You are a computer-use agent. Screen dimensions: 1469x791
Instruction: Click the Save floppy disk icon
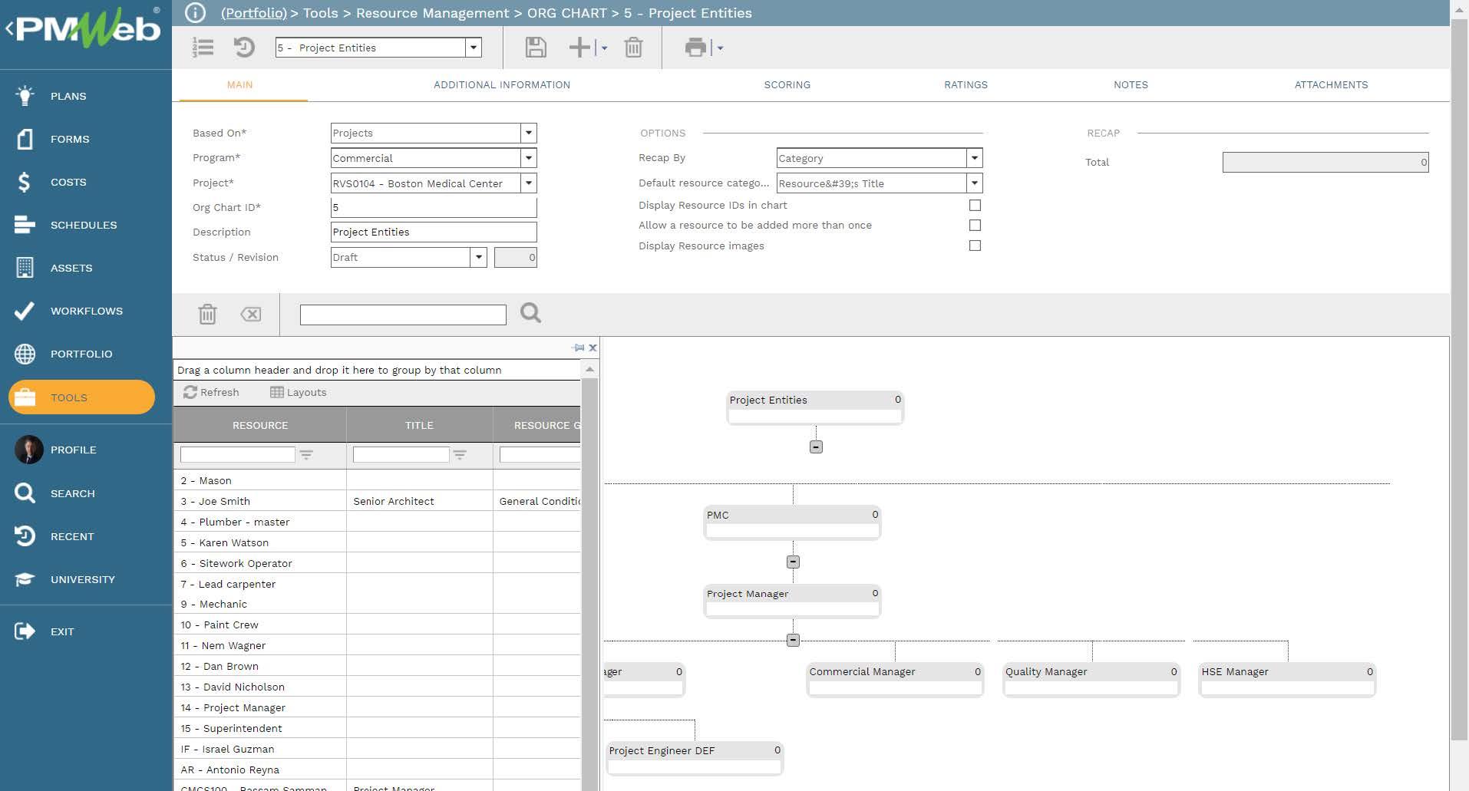click(x=535, y=48)
